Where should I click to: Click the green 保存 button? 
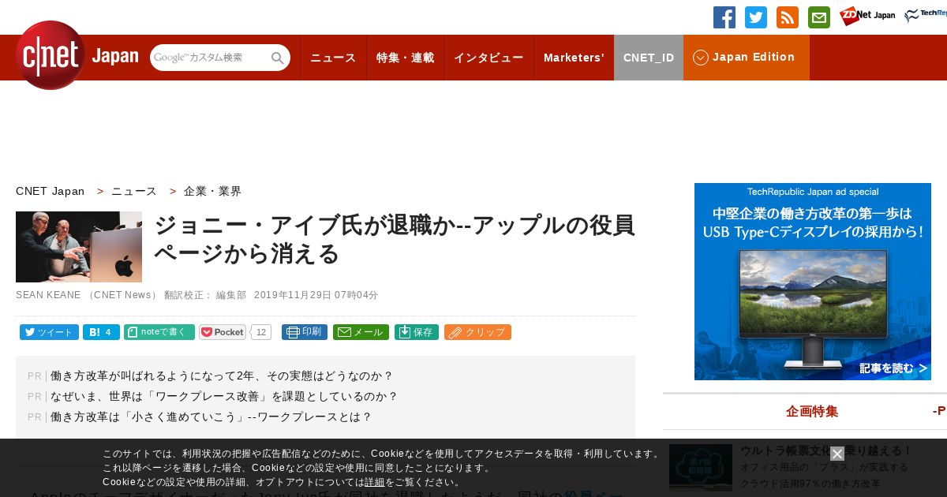point(417,332)
